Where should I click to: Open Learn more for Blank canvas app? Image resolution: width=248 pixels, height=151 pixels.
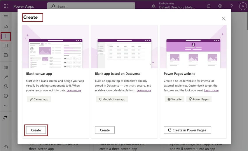pyautogui.click(x=74, y=90)
